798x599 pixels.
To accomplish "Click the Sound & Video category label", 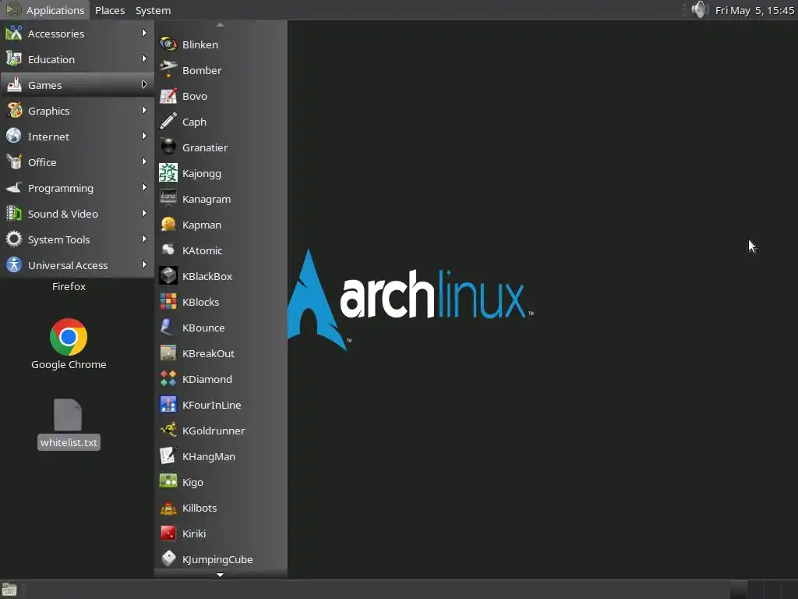I will 62,214.
